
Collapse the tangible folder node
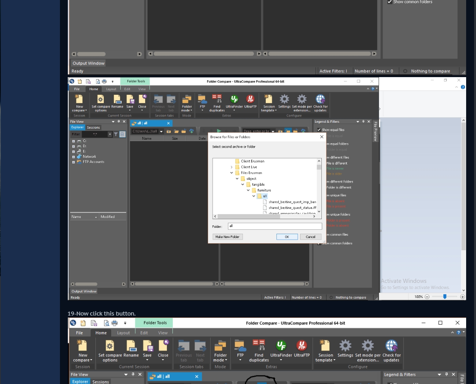click(x=243, y=185)
